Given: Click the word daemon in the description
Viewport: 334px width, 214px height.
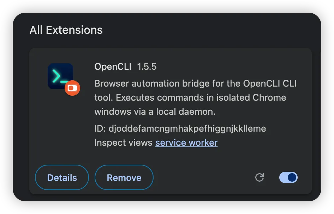Looking at the screenshot, I should (x=197, y=112).
